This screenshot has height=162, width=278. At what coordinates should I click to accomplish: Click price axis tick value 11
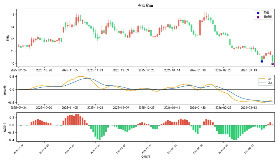coord(13,51)
